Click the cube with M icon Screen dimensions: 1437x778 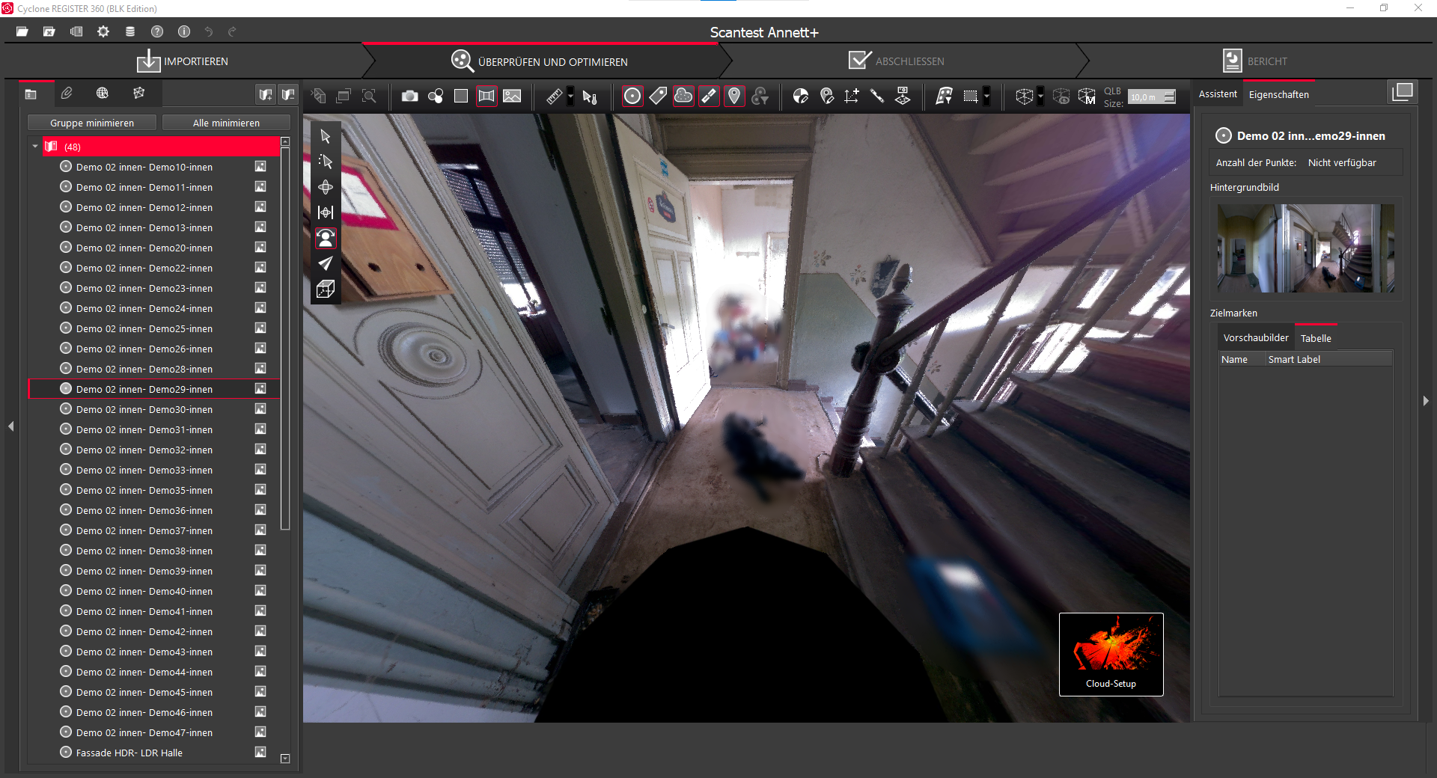pos(1087,96)
